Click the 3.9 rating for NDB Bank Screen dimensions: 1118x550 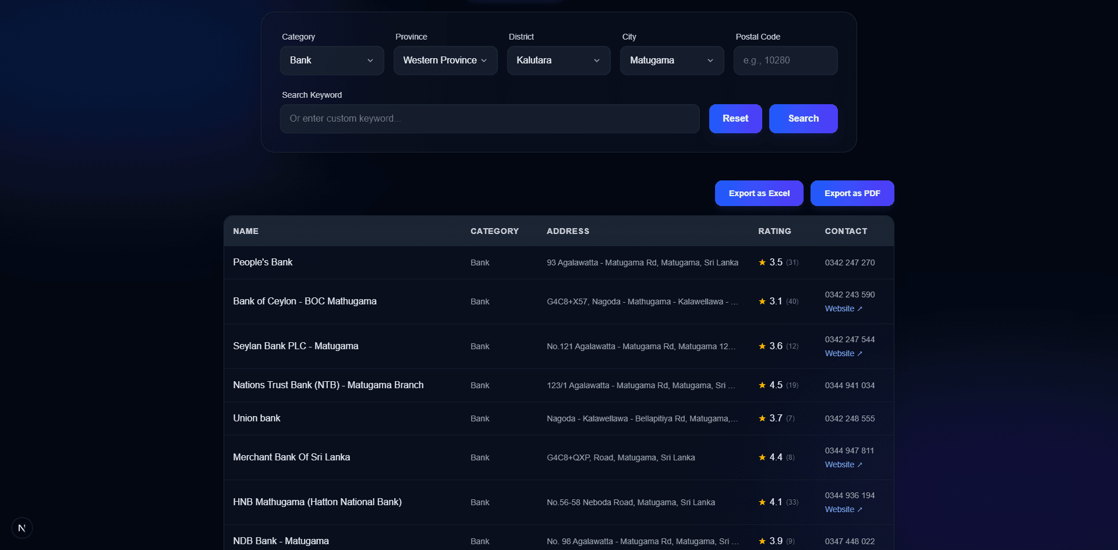click(x=776, y=541)
